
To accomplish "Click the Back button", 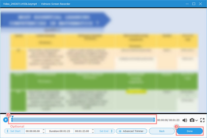I will coord(161,131).
